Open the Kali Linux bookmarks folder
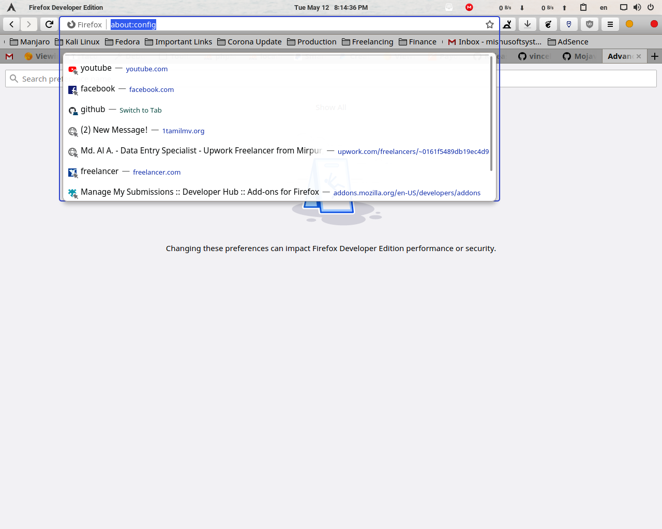The width and height of the screenshot is (662, 529). point(77,41)
